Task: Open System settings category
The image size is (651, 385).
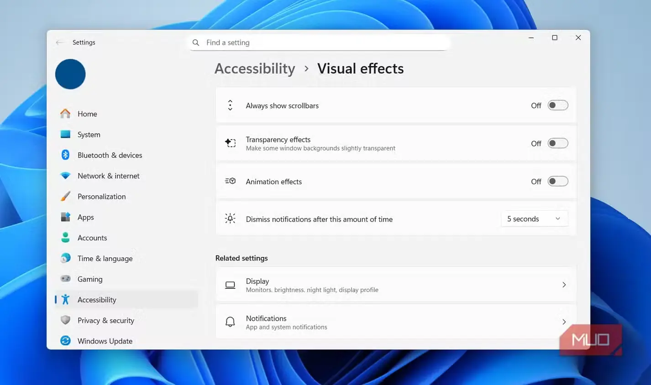Action: coord(126,134)
